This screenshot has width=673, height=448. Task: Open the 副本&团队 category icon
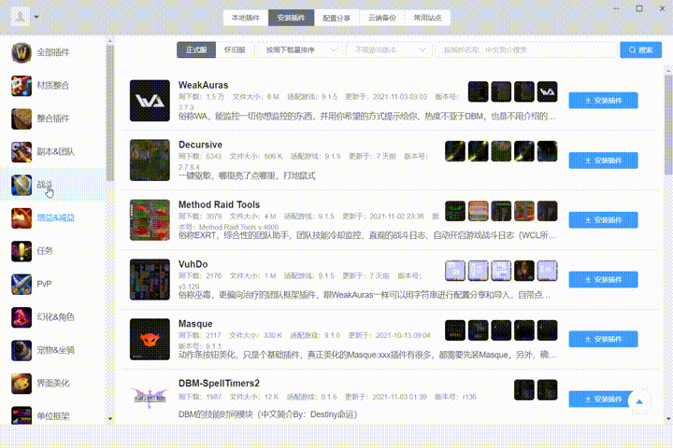click(x=21, y=152)
